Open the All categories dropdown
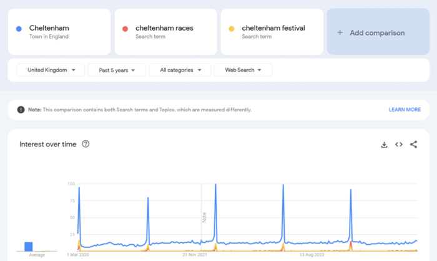Image resolution: width=437 pixels, height=261 pixels. tap(180, 70)
